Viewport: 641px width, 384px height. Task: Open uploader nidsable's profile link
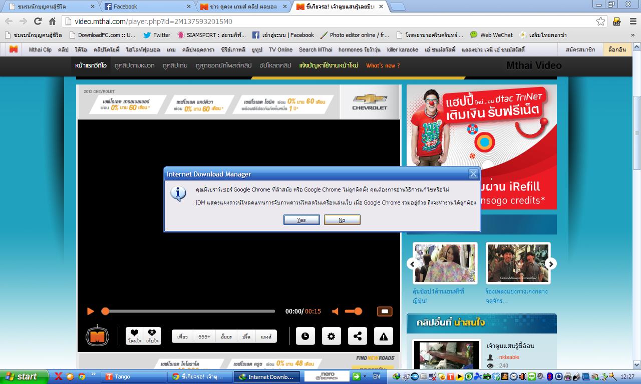click(x=509, y=357)
